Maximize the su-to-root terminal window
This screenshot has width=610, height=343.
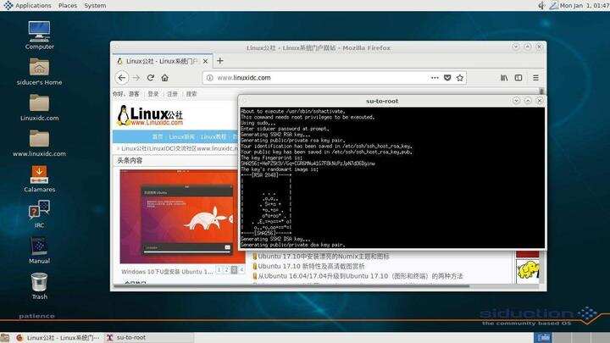[528, 101]
